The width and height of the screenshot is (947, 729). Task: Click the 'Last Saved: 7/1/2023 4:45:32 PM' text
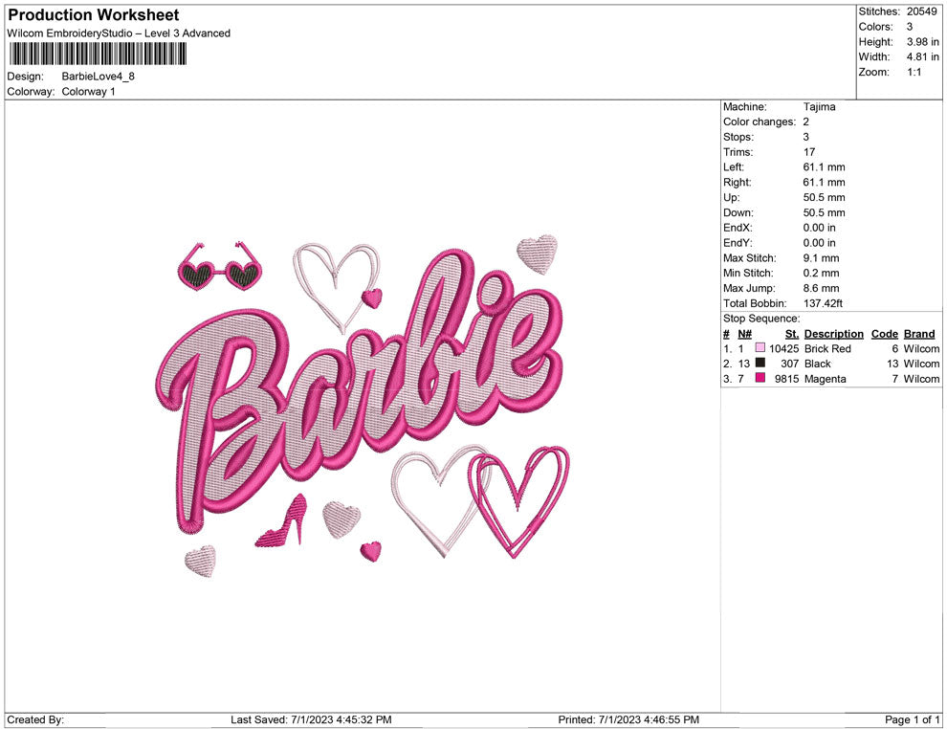coord(311,719)
